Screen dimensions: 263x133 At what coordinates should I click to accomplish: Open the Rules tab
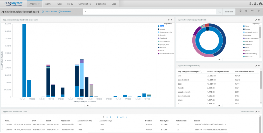[59, 4]
